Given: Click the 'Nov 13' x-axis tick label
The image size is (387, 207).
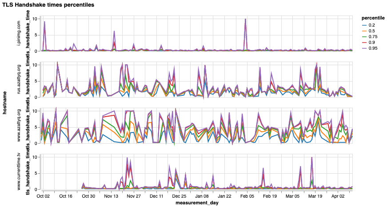Looking at the screenshot, I should click(111, 195).
